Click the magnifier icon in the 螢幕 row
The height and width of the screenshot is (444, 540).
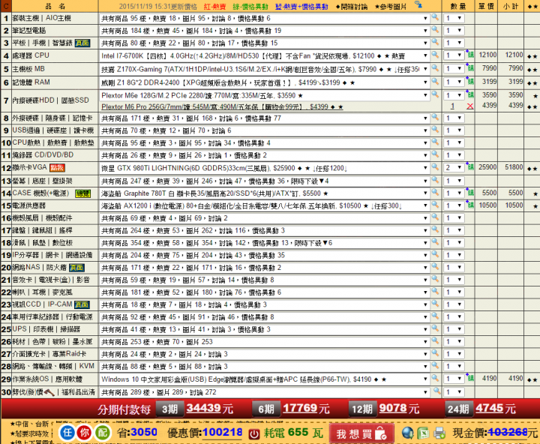(x=435, y=180)
